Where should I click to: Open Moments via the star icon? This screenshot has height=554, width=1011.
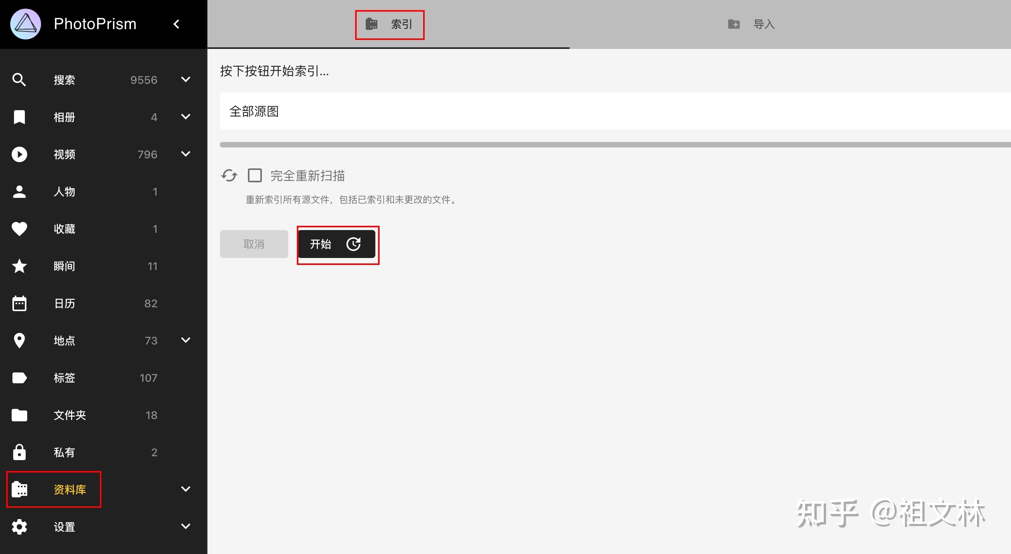19,266
